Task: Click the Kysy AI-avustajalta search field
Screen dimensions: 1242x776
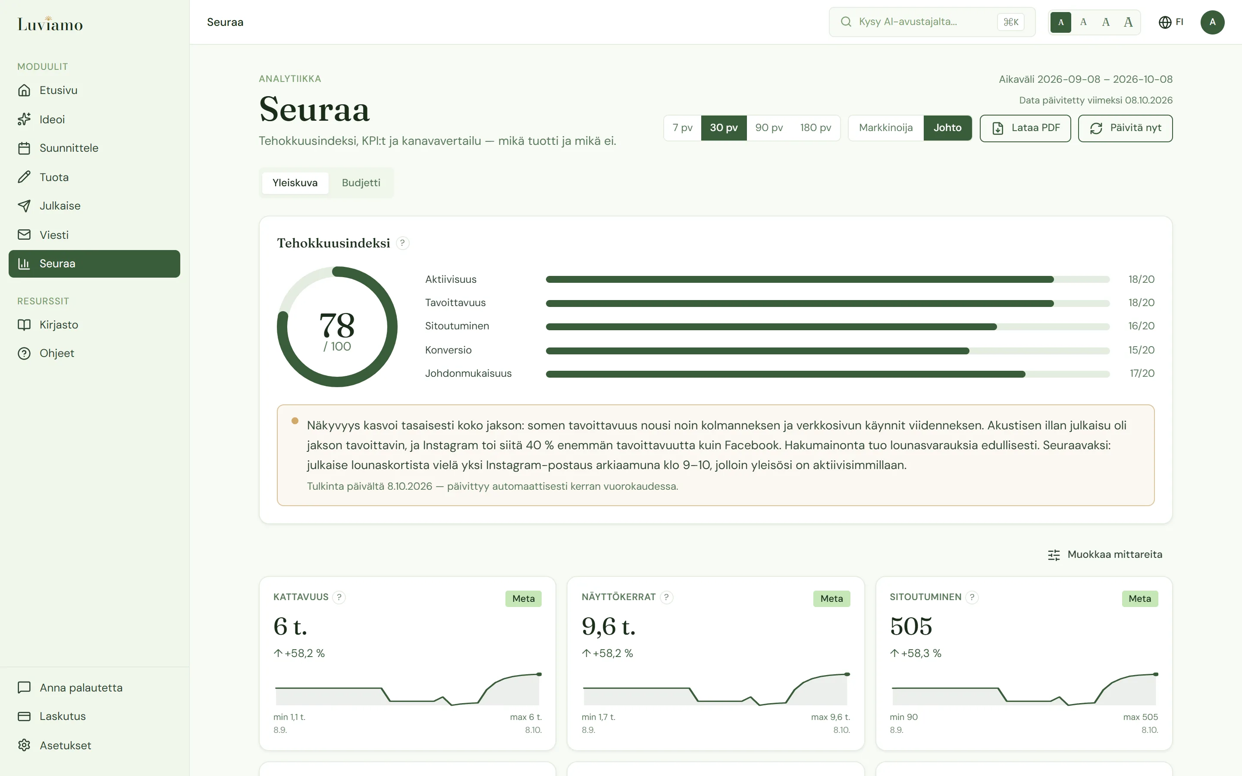Action: pyautogui.click(x=932, y=22)
